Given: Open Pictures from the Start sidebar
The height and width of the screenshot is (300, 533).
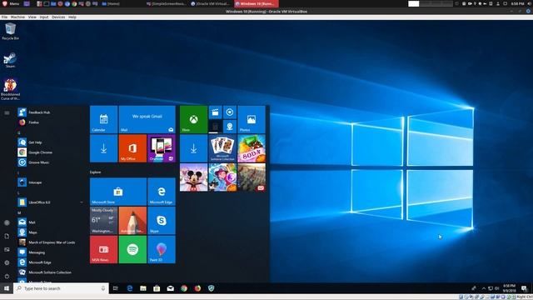Looking at the screenshot, I should pyautogui.click(x=7, y=249).
